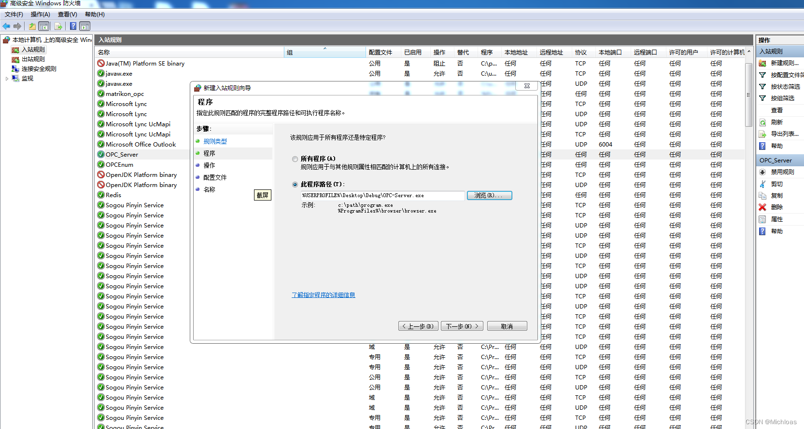Click the filter by state (按状态筛选) funnel icon

(x=762, y=87)
